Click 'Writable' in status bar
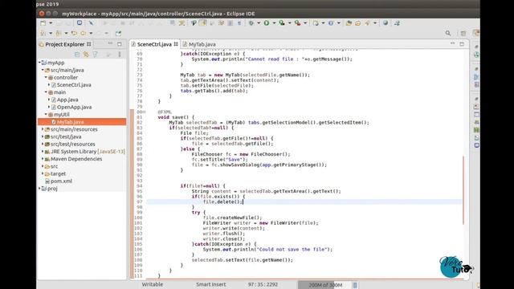 152,284
